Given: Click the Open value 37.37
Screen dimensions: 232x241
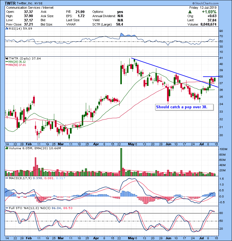Looking at the screenshot, I should pos(28,12).
